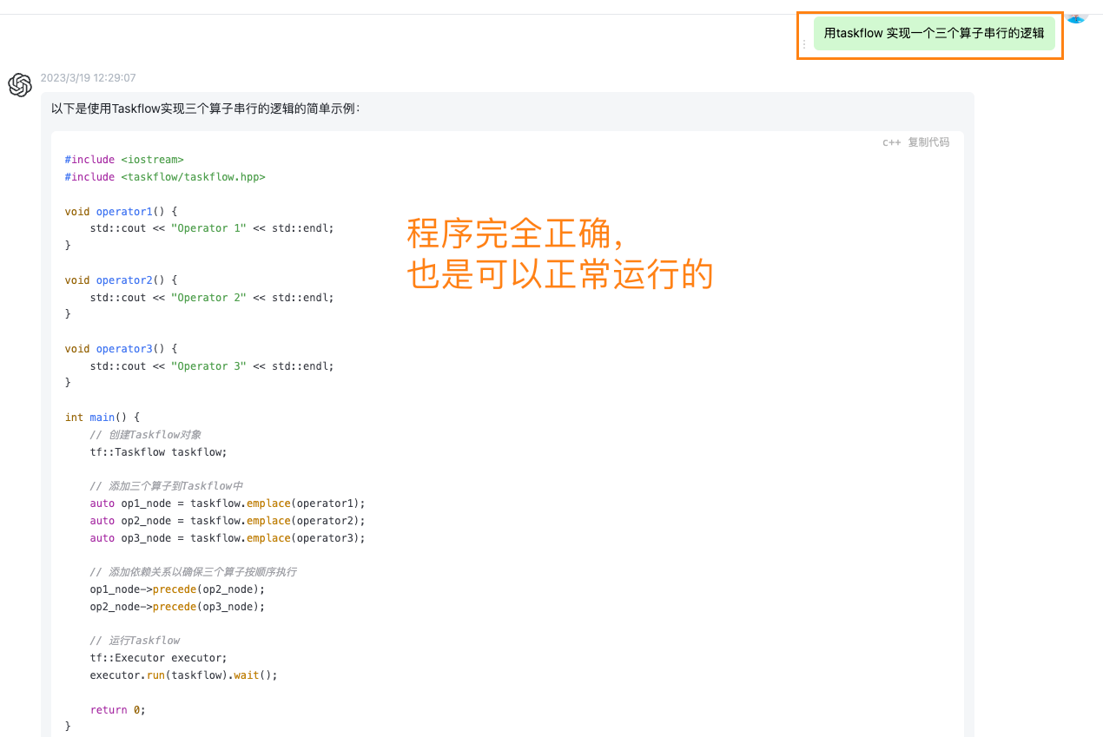Viewport: 1103px width, 737px height.
Task: Click the line tf::Executor executor;
Action: click(158, 658)
